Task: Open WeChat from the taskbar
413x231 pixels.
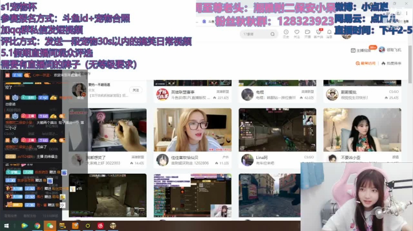Action: [50, 226]
